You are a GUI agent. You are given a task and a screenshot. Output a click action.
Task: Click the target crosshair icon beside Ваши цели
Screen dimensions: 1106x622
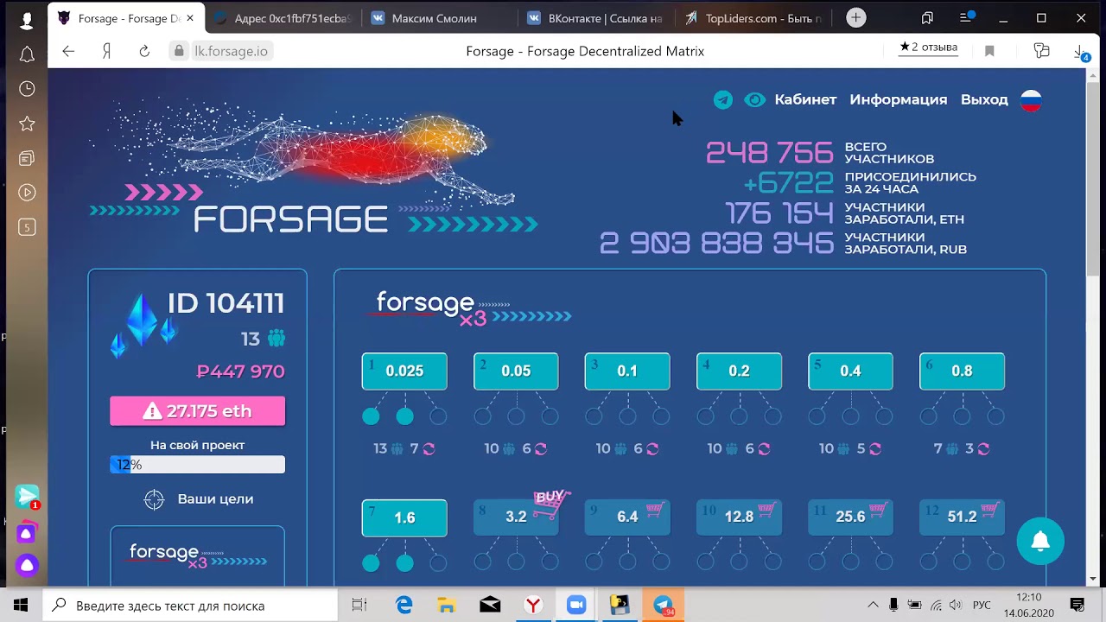pos(154,499)
